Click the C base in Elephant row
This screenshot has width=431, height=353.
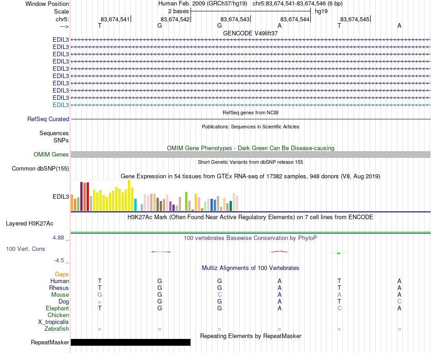339,309
